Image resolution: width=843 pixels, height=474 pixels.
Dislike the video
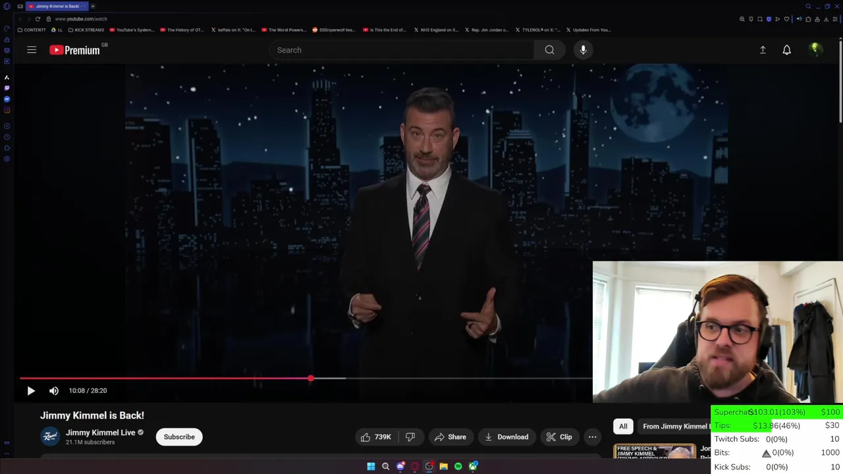click(x=410, y=437)
